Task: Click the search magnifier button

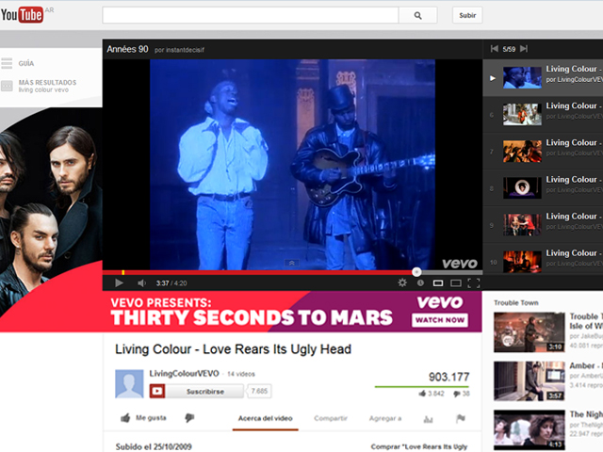Action: coord(417,15)
